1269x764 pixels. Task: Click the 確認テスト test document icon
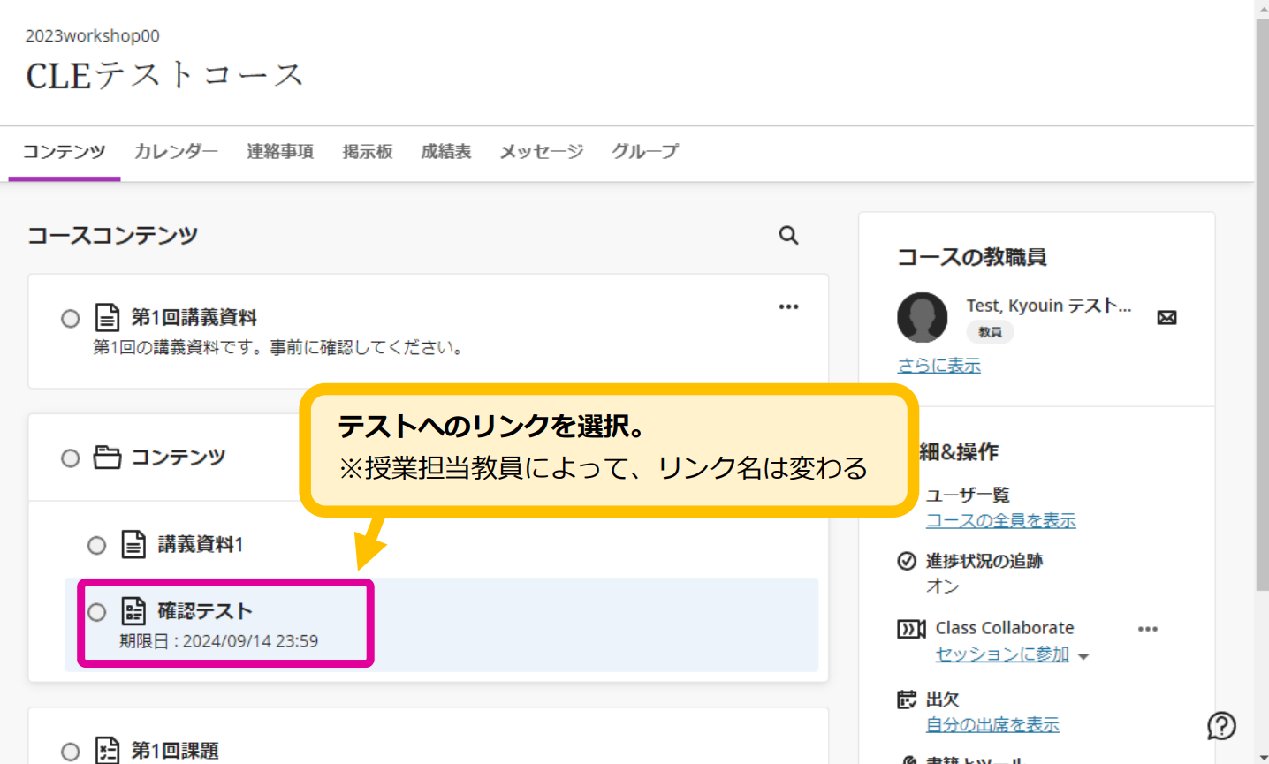133,611
